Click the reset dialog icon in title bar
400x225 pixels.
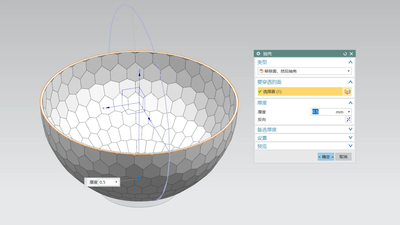click(345, 54)
